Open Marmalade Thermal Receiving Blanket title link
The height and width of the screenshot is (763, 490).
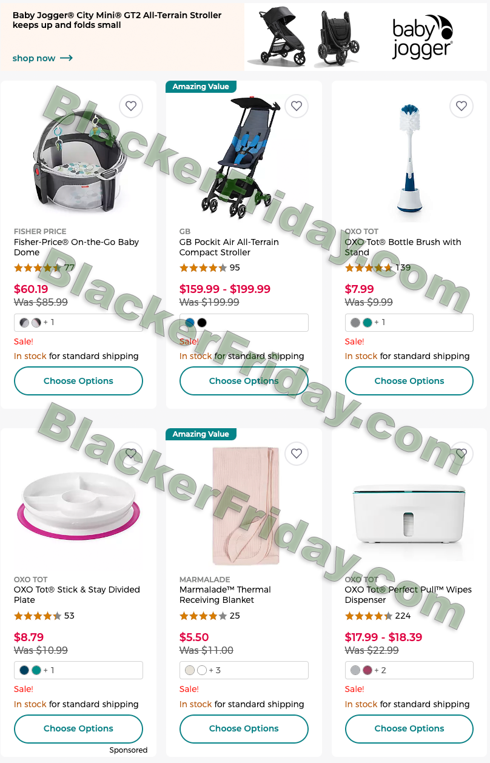(225, 595)
